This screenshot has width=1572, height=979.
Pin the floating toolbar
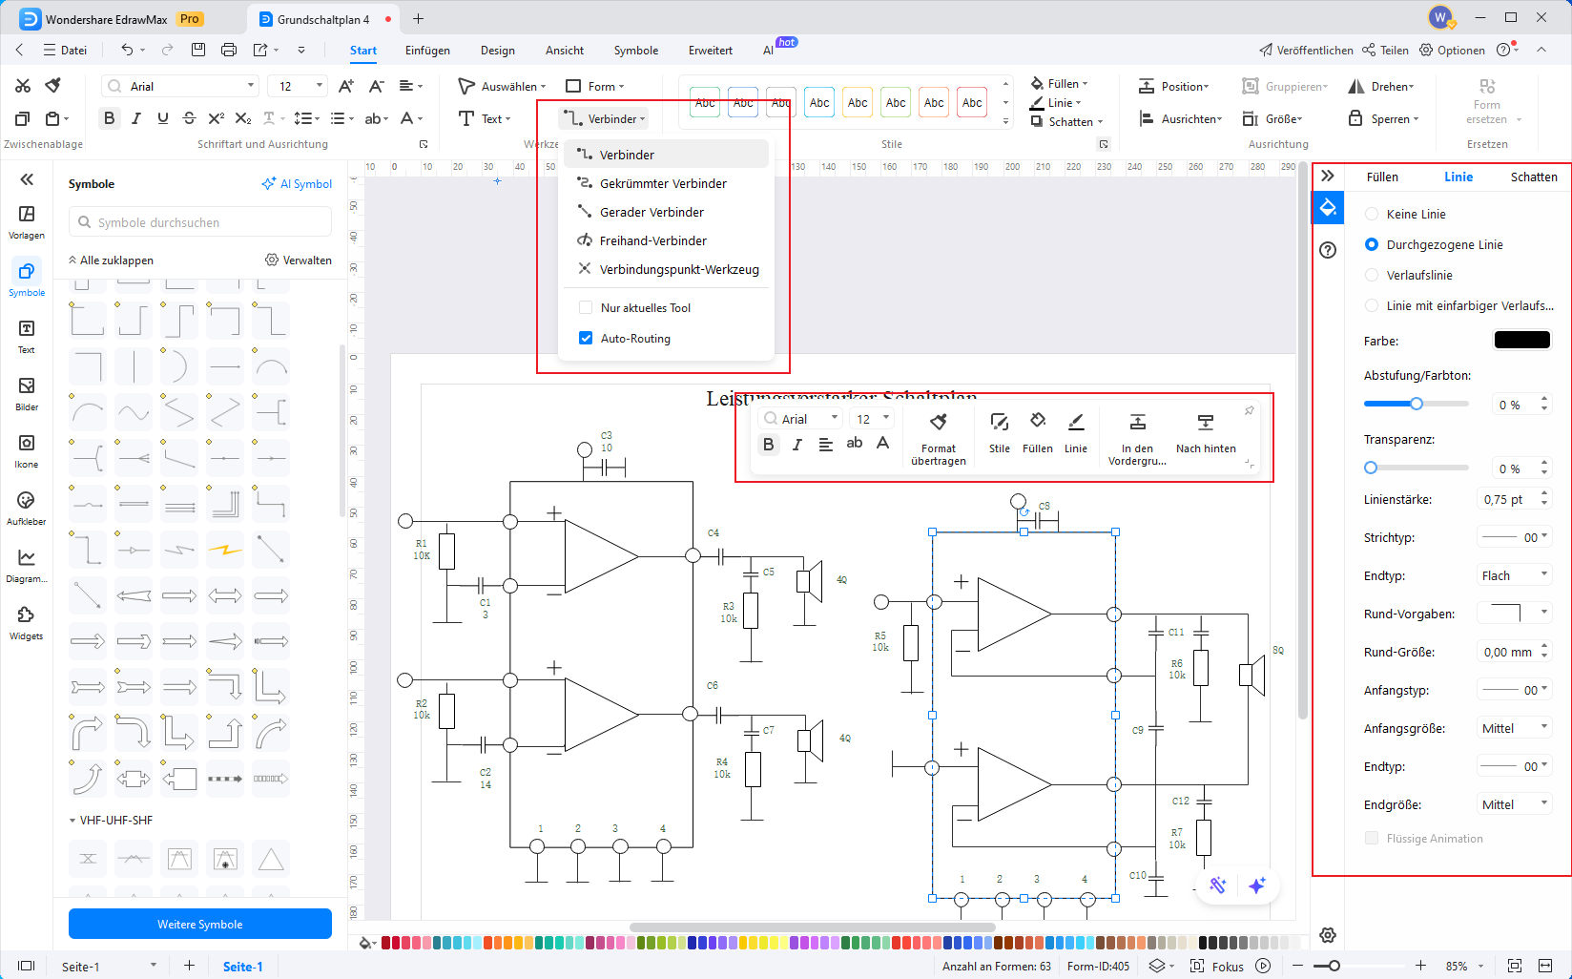pyautogui.click(x=1249, y=410)
